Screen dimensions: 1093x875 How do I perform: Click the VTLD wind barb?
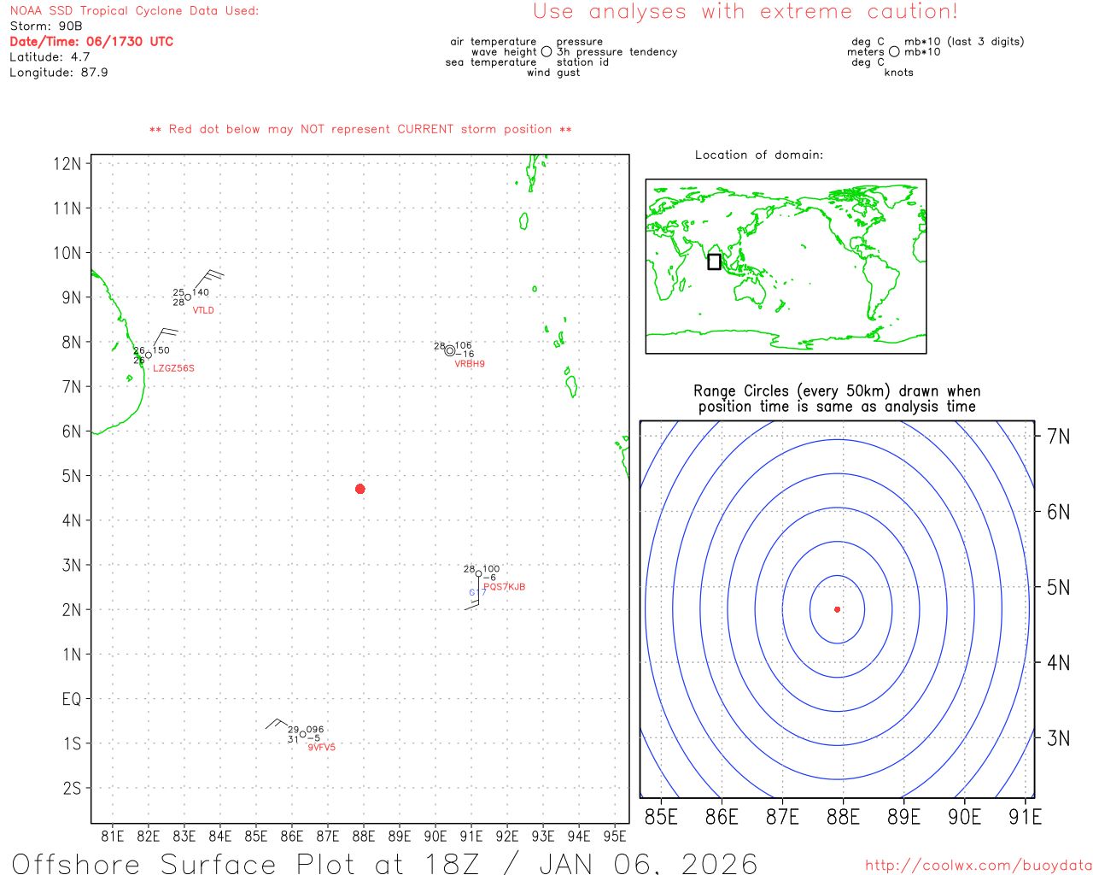click(x=207, y=281)
